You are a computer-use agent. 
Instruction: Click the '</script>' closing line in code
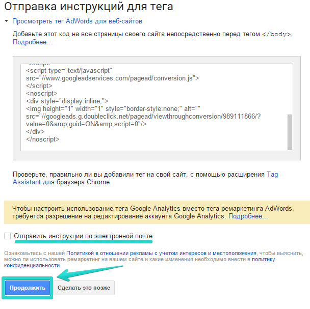pyautogui.click(x=39, y=86)
